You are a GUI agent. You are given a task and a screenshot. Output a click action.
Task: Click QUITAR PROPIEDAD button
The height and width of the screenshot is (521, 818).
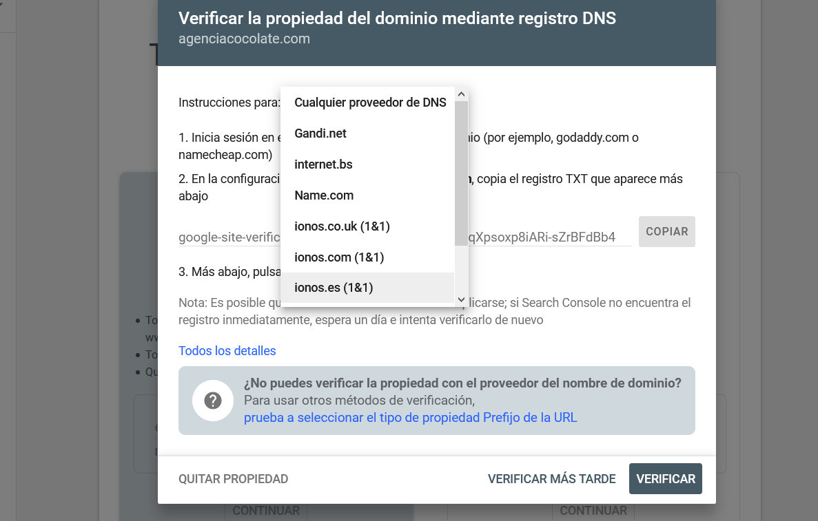point(233,479)
